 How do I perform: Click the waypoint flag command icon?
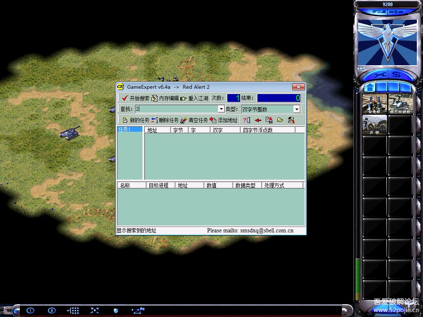coord(138,310)
